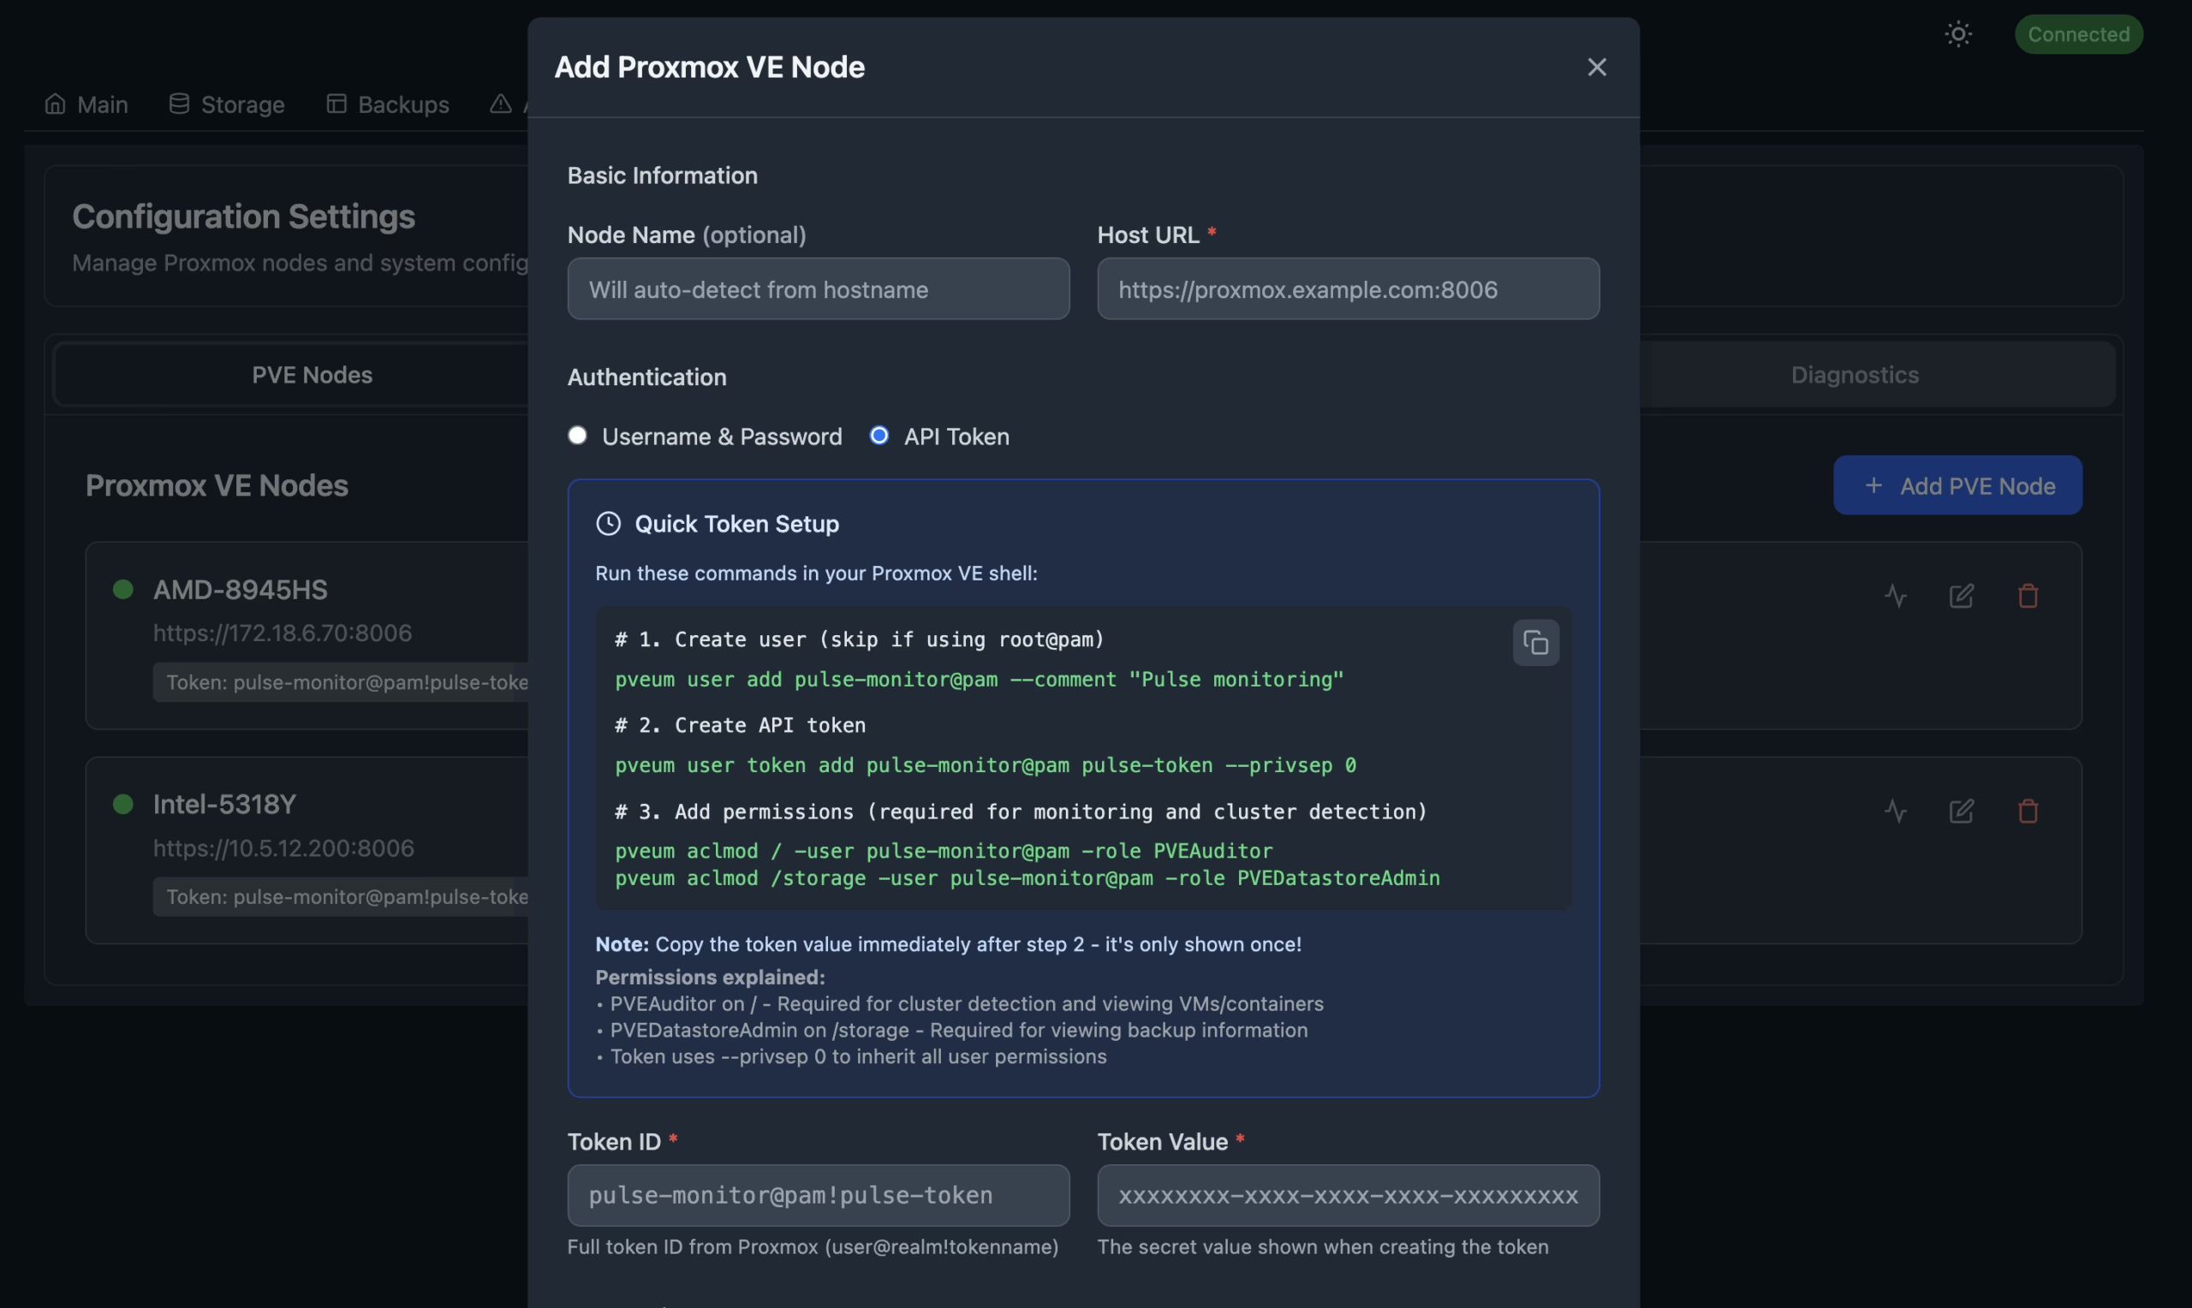Open the Storage tab
Image resolution: width=2192 pixels, height=1308 pixels.
pos(227,104)
